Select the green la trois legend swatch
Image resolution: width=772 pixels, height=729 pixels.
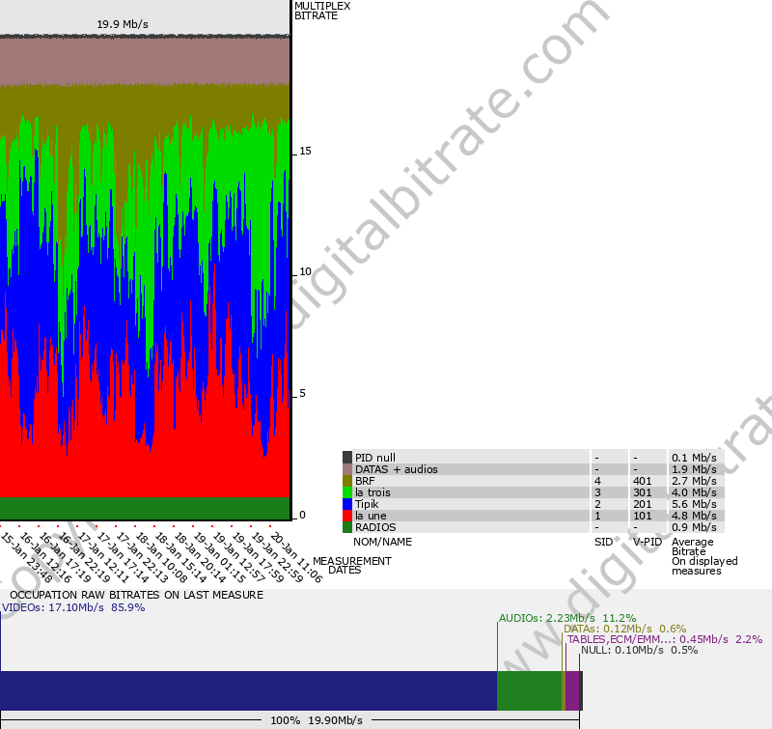pyautogui.click(x=347, y=492)
